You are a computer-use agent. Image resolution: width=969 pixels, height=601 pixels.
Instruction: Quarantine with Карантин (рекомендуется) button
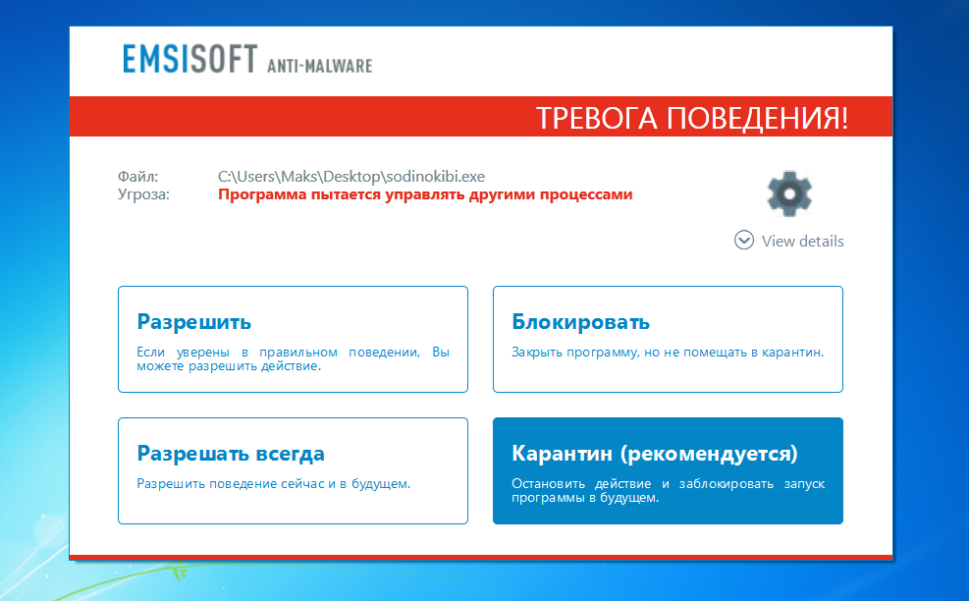pyautogui.click(x=668, y=470)
